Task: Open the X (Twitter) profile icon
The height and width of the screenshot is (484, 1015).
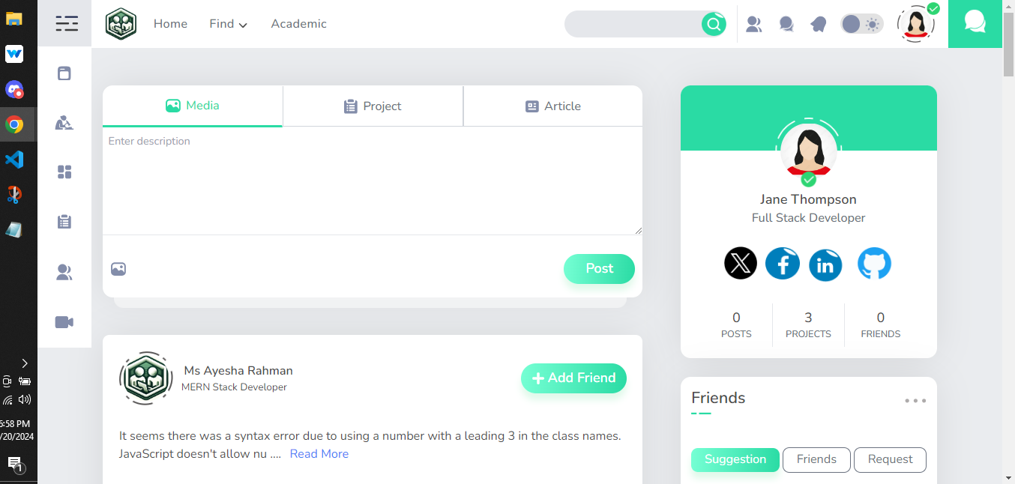Action: pos(741,263)
